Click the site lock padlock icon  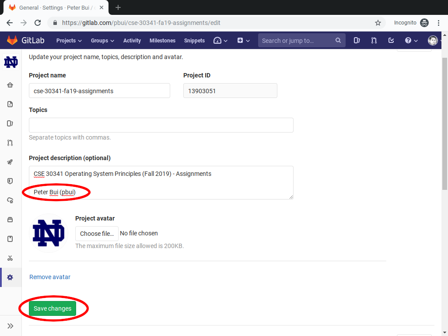[55, 23]
